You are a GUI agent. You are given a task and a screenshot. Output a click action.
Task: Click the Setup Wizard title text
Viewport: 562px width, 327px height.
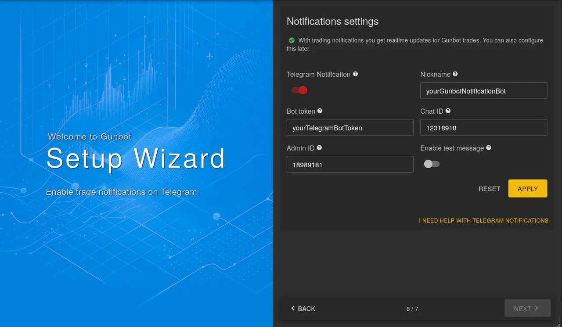(x=136, y=158)
